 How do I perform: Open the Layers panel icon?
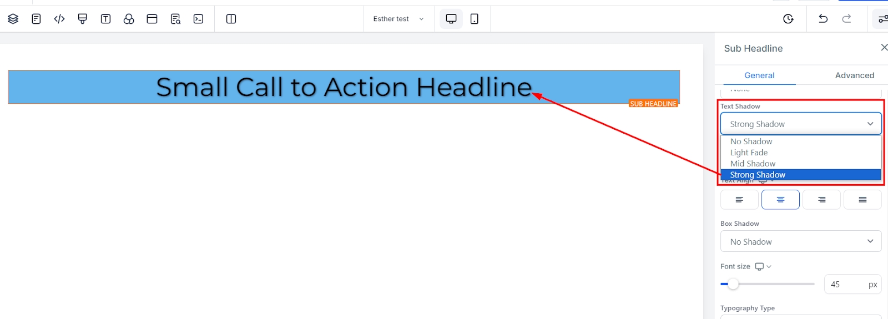point(13,19)
